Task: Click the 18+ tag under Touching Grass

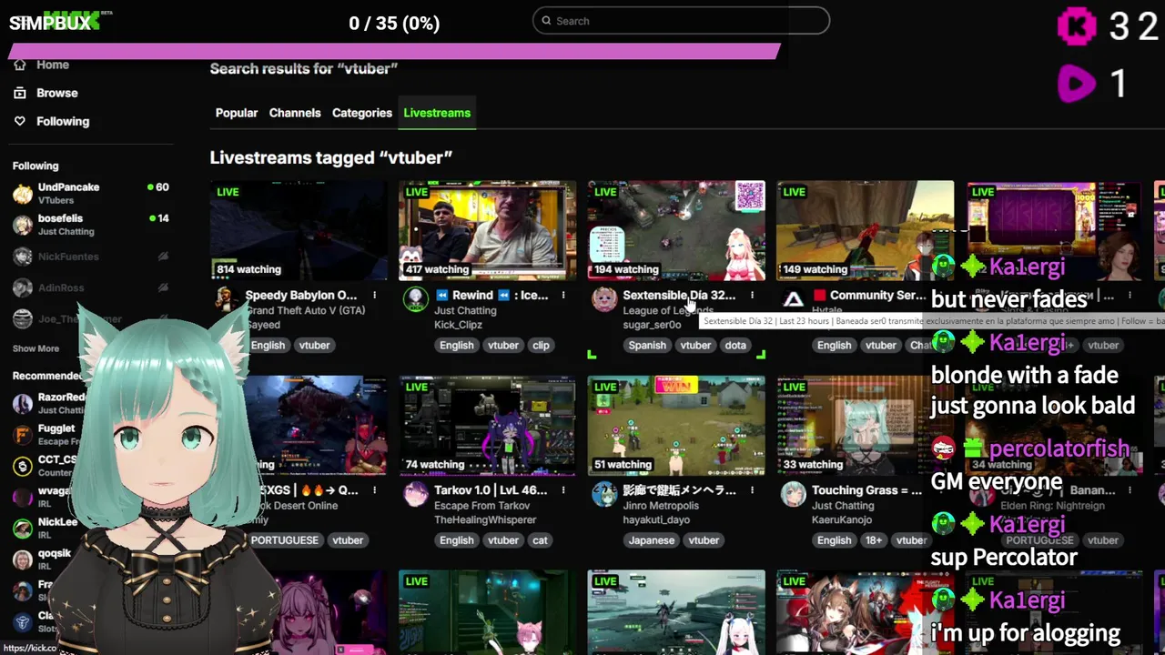Action: pos(874,539)
